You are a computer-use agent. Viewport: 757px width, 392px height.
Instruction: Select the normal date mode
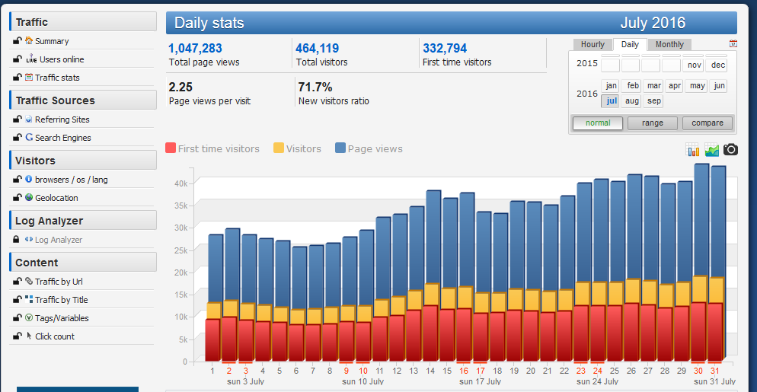point(598,123)
